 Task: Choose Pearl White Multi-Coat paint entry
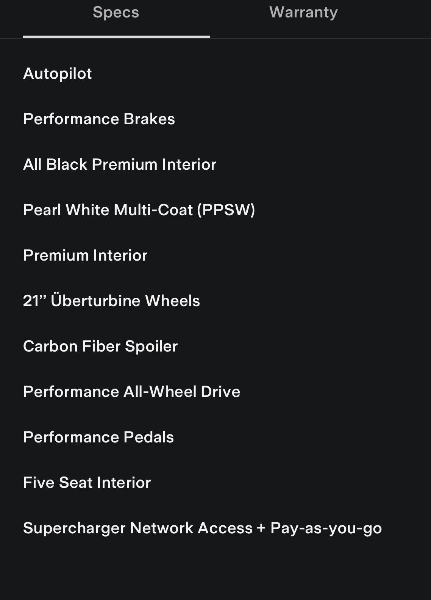139,210
